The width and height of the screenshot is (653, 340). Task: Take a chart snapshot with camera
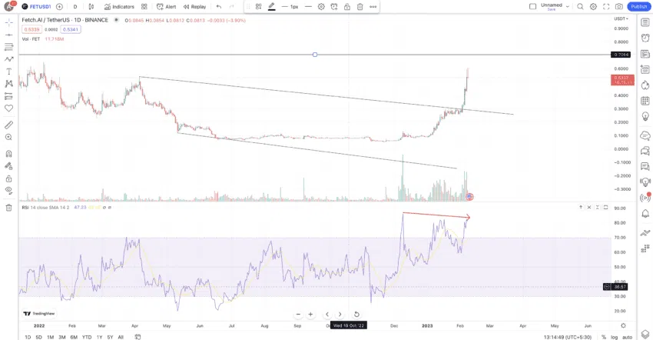(x=619, y=7)
